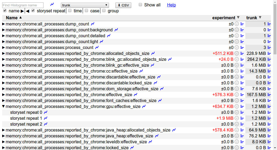Click top toolbar chart icon near search

pos(52,4)
